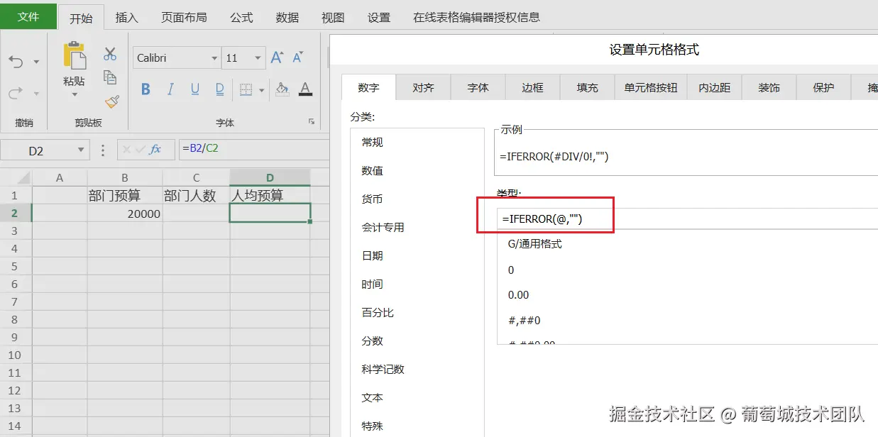The image size is (878, 437).
Task: Click the three-dot handle beside name box
Action: coord(104,150)
